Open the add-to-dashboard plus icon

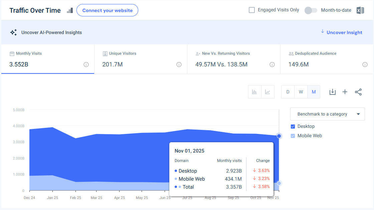(345, 91)
